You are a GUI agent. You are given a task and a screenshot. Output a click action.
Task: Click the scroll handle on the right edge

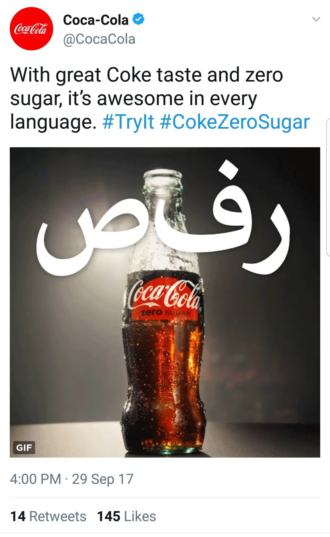point(328,187)
